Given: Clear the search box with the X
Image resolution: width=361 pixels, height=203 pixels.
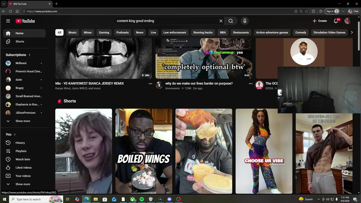Looking at the screenshot, I should pos(221,21).
